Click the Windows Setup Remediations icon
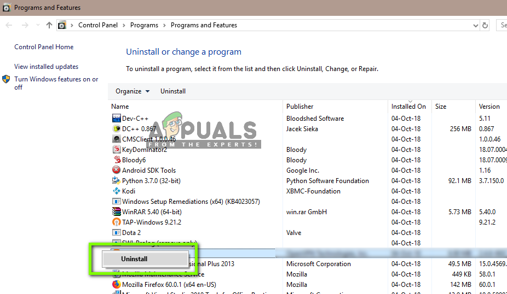 pos(116,202)
